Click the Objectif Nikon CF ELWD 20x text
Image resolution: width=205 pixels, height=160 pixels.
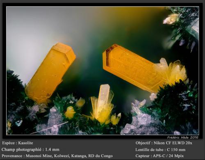click(x=164, y=143)
